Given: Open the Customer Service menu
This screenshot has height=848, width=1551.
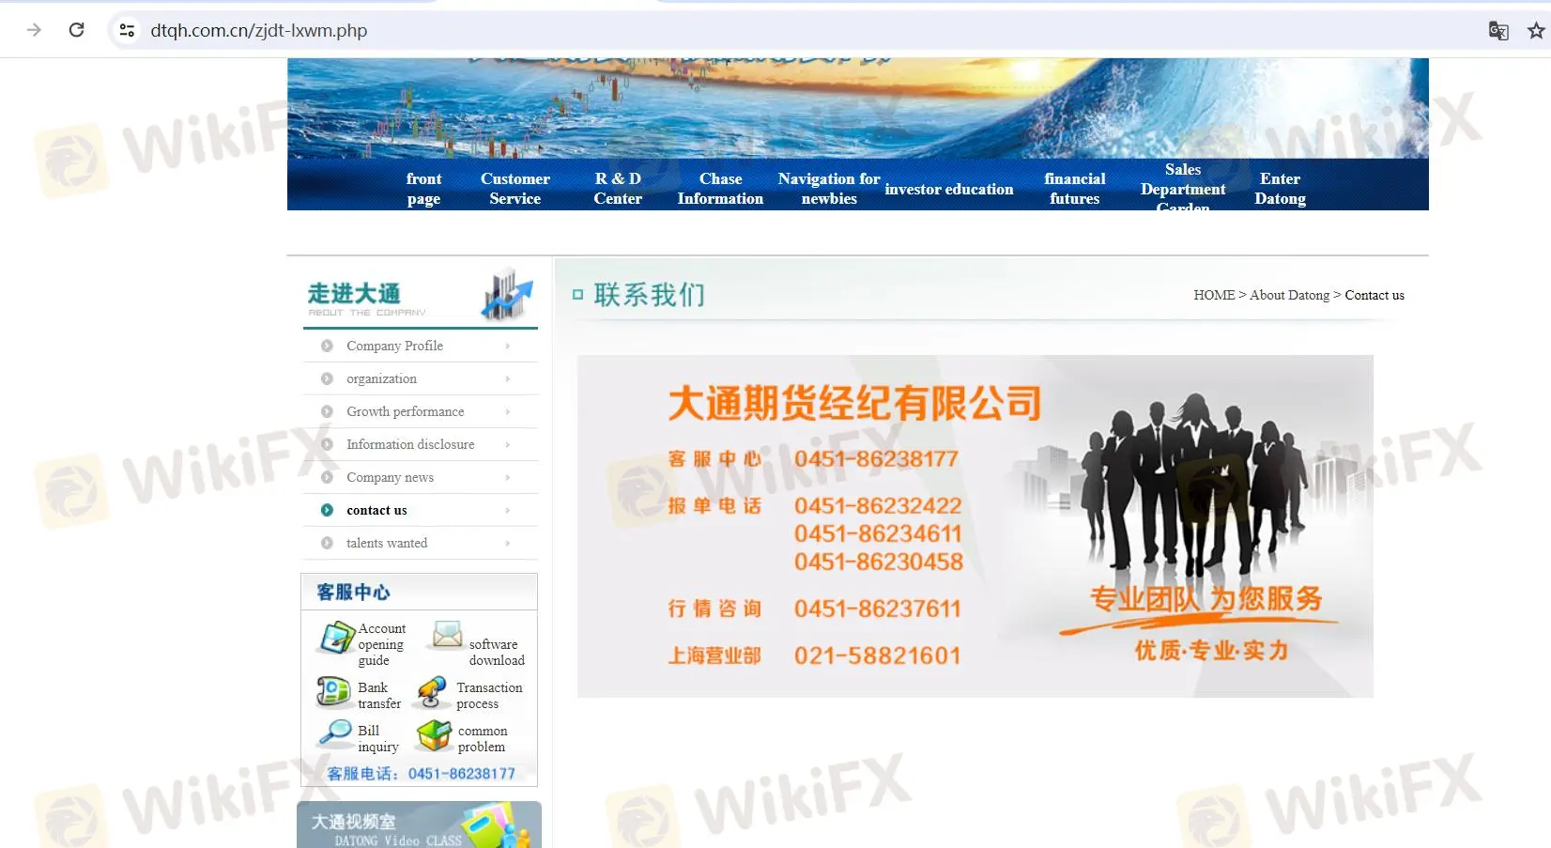Looking at the screenshot, I should 514,189.
